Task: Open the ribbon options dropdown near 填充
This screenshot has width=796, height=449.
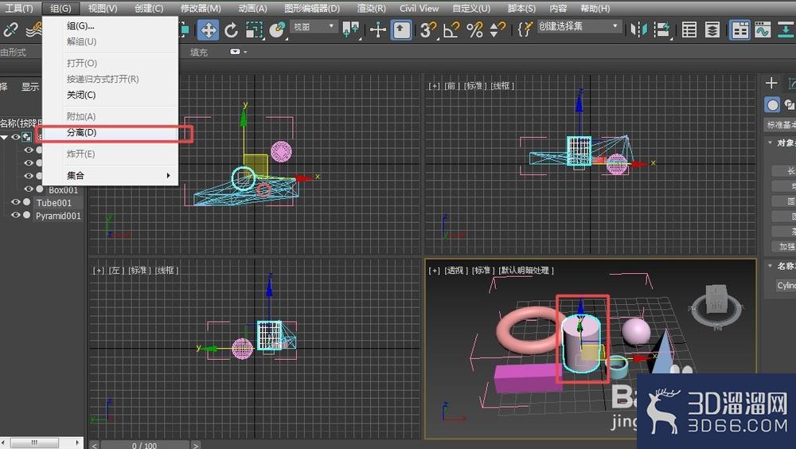Action: [238, 52]
